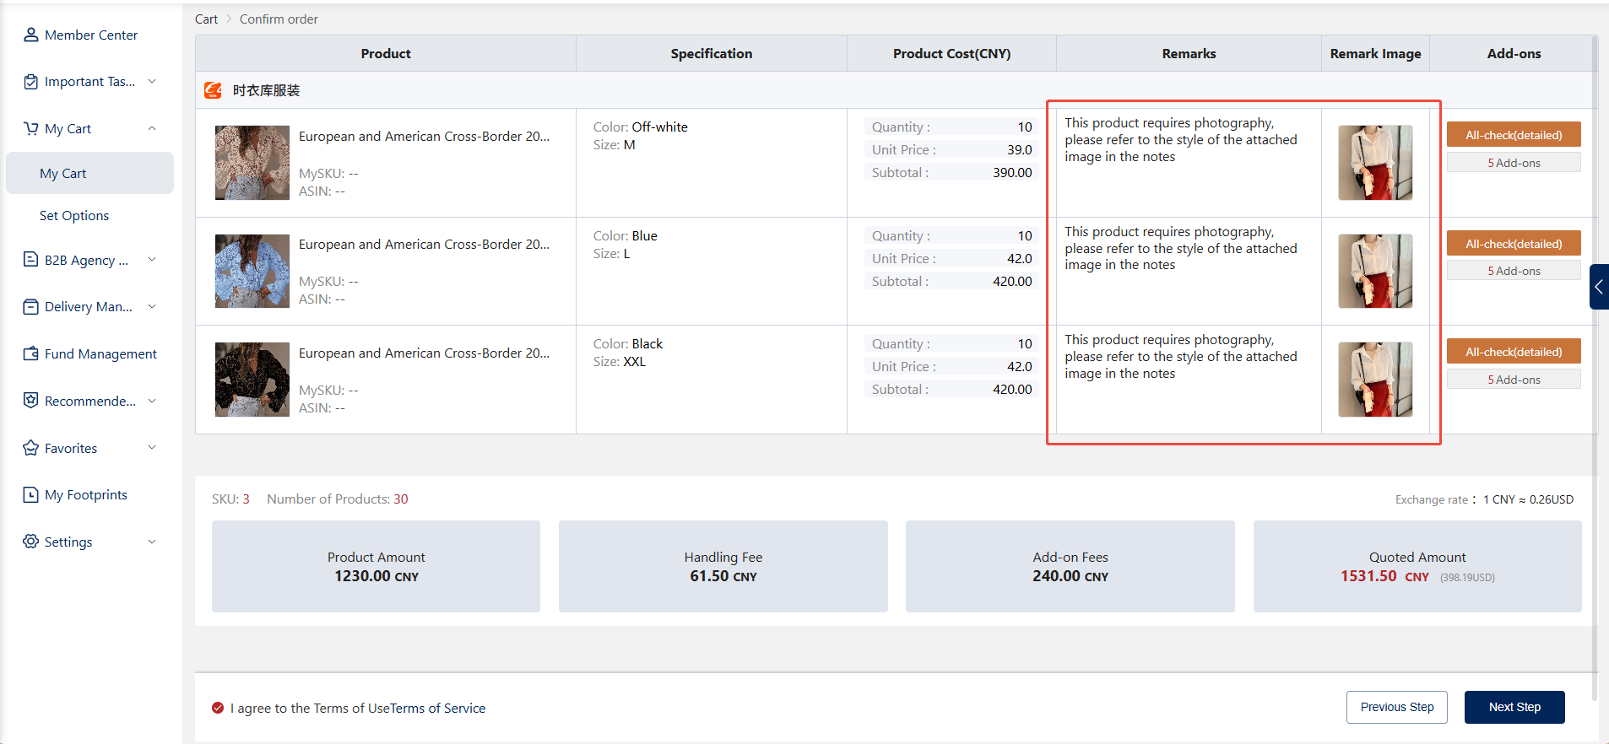
Task: Click the blue side panel collapse arrow
Action: (x=1599, y=287)
